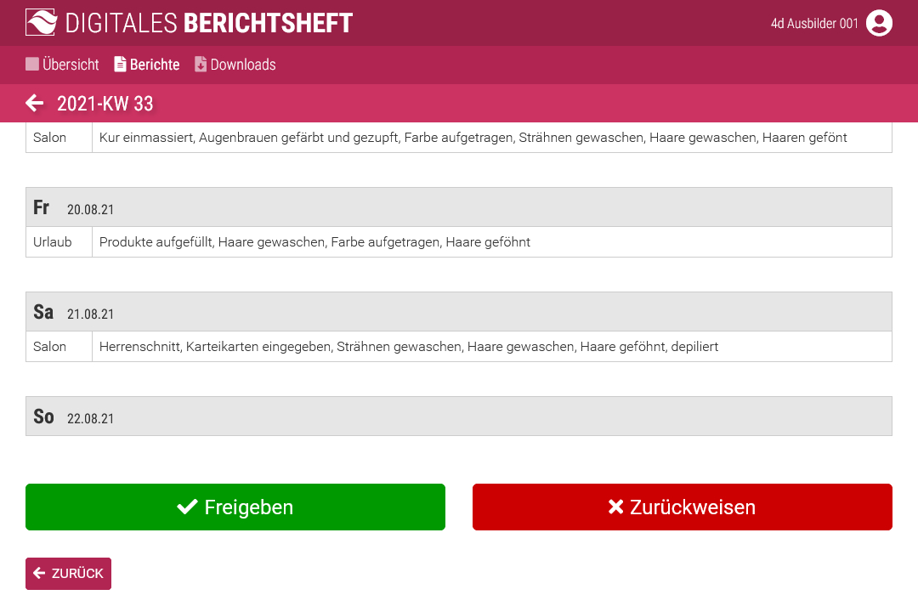The height and width of the screenshot is (612, 918).
Task: Click the 4d Ausbilder 001 username
Action: (x=814, y=24)
